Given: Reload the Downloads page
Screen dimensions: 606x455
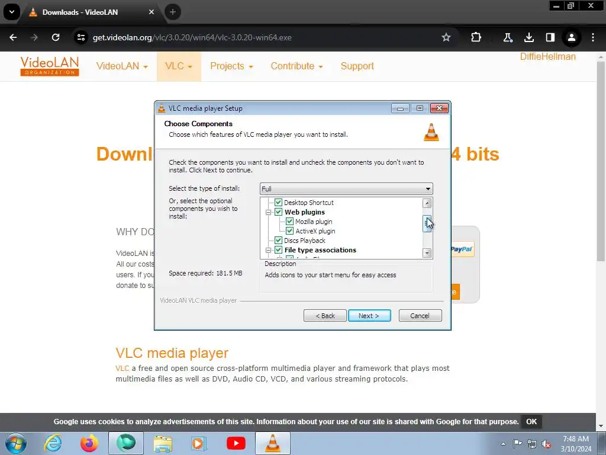Looking at the screenshot, I should point(56,37).
